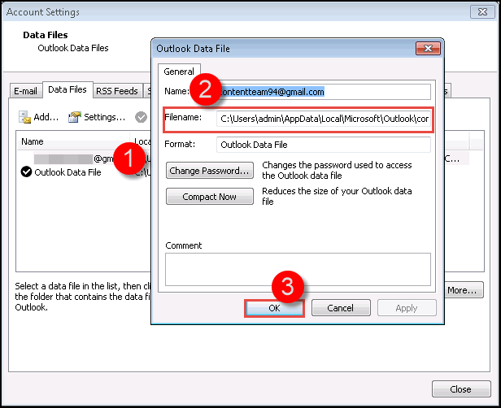Click the grayed Set as Default checkmark icon
501x408 pixels.
click(141, 117)
